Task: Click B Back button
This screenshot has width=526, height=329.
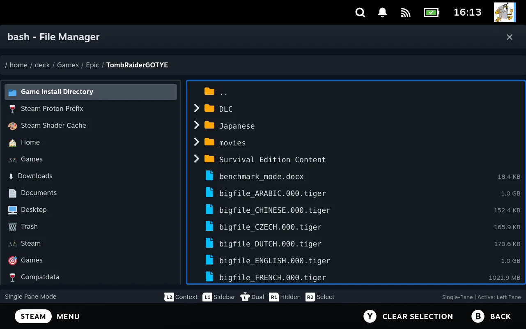Action: 492,316
